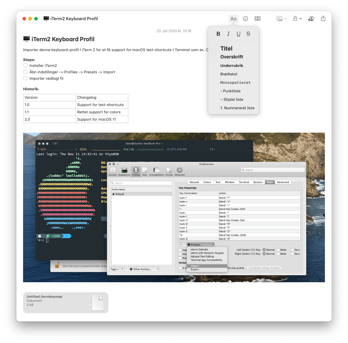The height and width of the screenshot is (343, 348).
Task: Select Left Option Key 'Meta' radio in screenshot
Action: [278, 250]
